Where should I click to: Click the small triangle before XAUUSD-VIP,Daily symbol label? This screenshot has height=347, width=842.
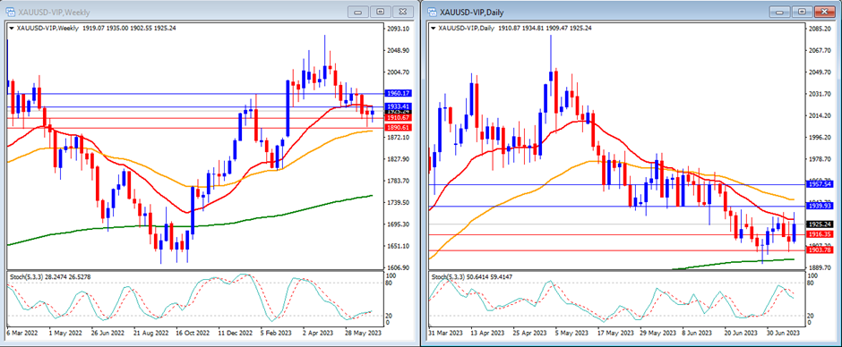[434, 28]
